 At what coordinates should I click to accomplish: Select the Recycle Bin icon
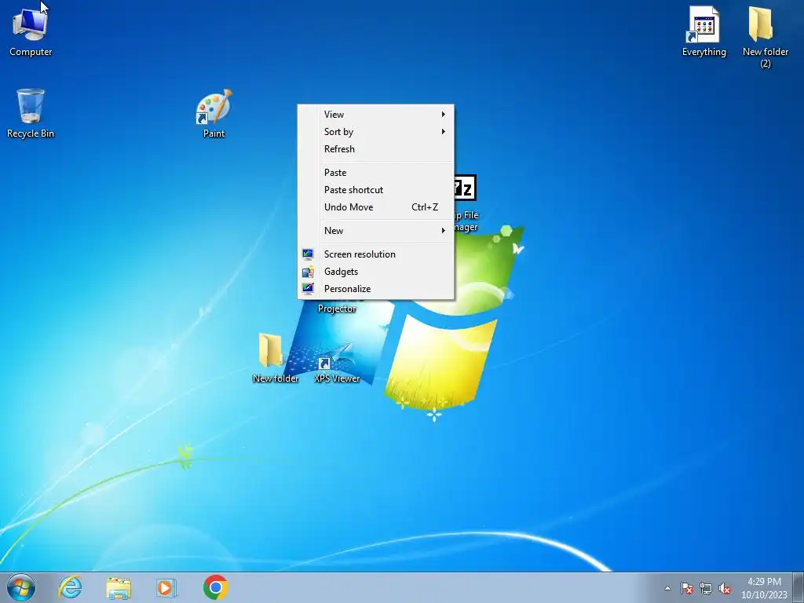pos(31,114)
